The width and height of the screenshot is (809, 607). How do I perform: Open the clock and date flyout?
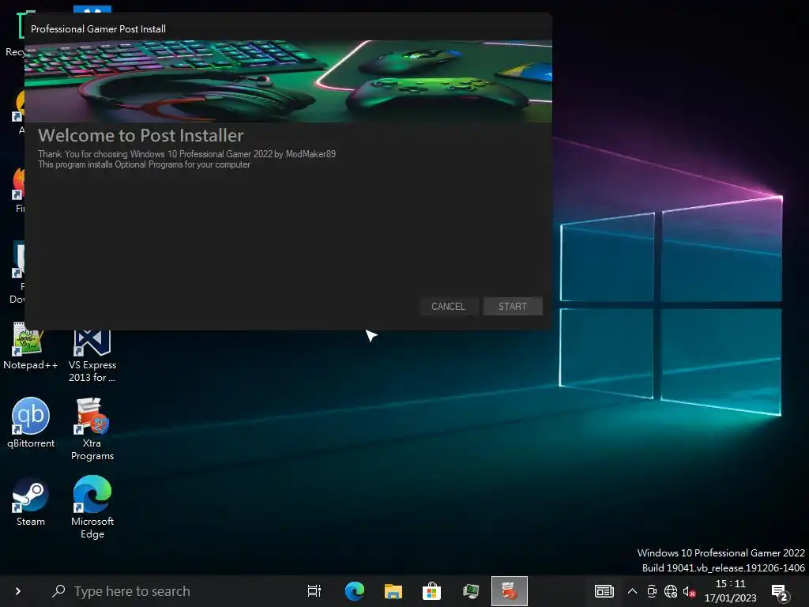(731, 591)
